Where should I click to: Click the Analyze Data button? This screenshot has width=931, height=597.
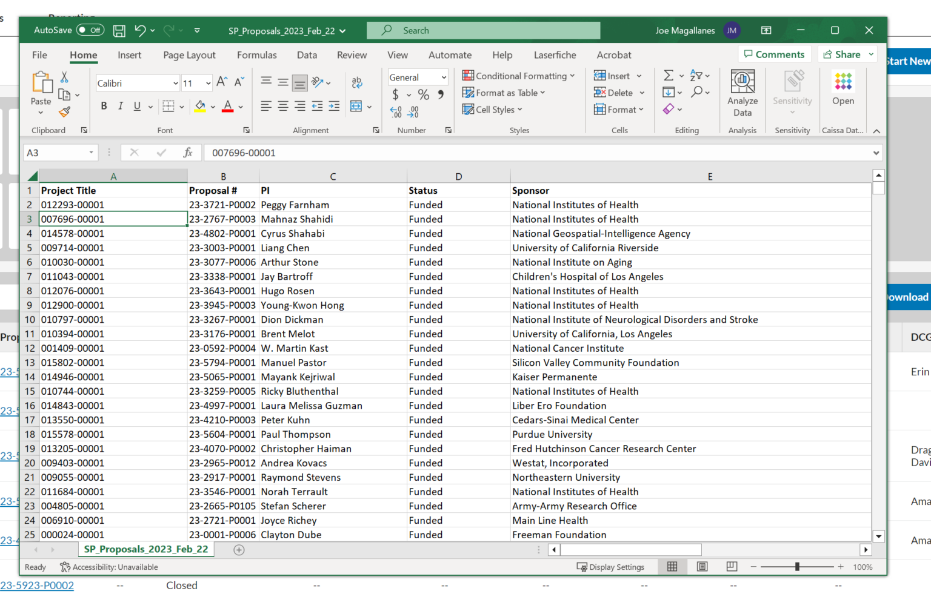coord(742,93)
